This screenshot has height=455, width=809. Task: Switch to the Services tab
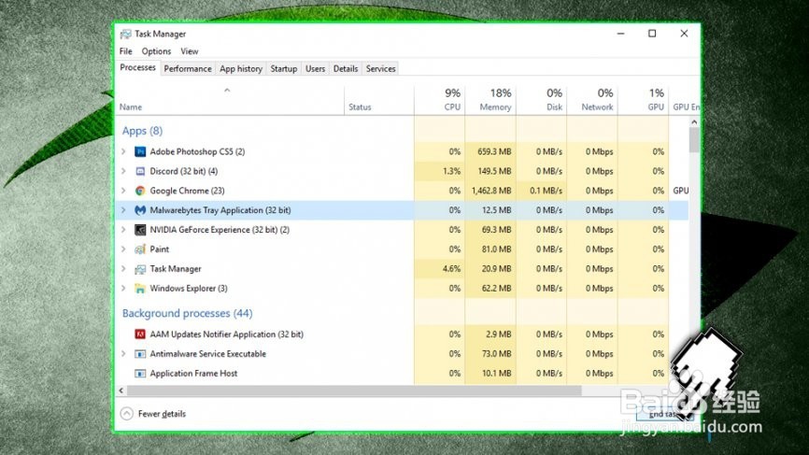click(x=381, y=68)
